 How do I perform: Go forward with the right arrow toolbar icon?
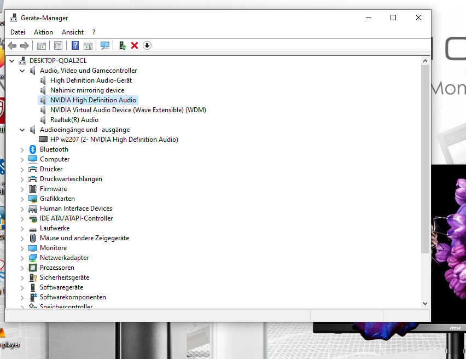pos(25,45)
